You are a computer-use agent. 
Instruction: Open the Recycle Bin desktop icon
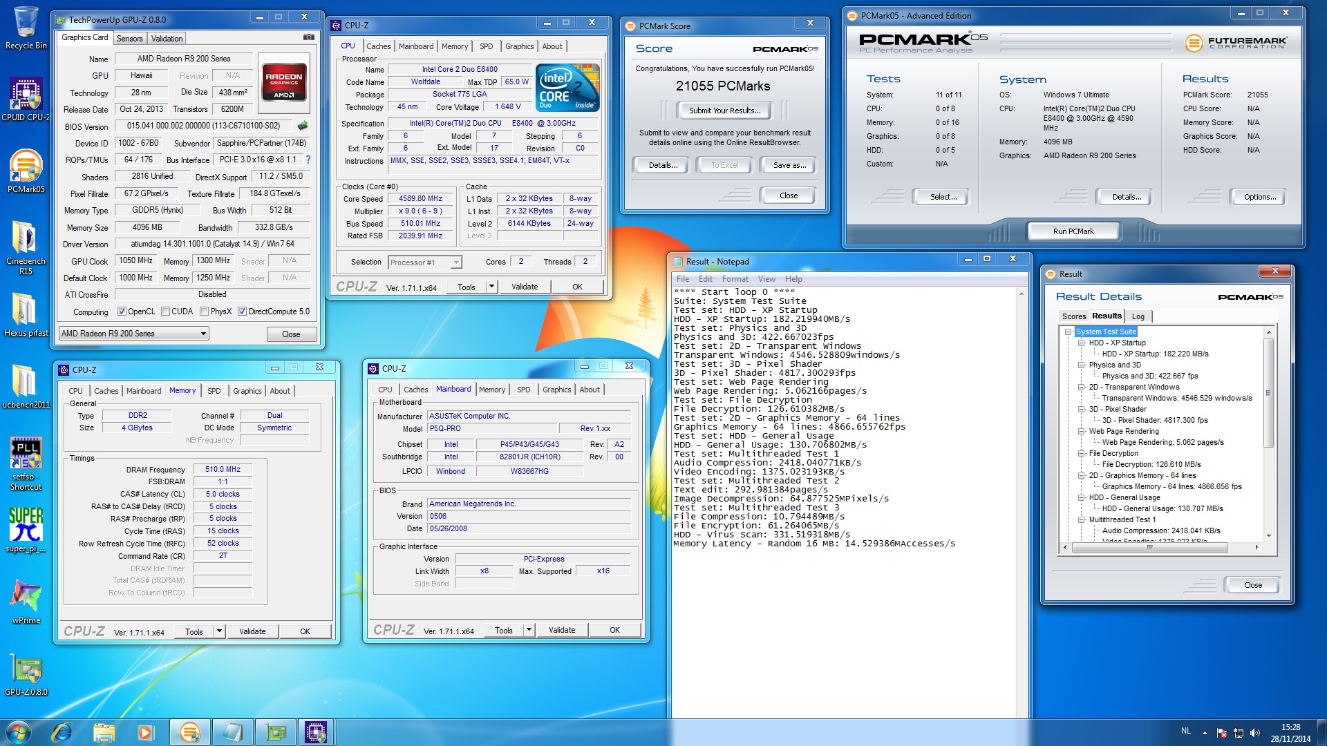click(26, 28)
